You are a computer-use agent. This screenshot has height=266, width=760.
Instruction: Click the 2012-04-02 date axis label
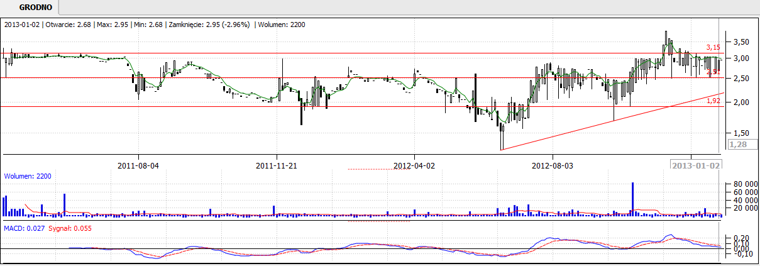414,166
